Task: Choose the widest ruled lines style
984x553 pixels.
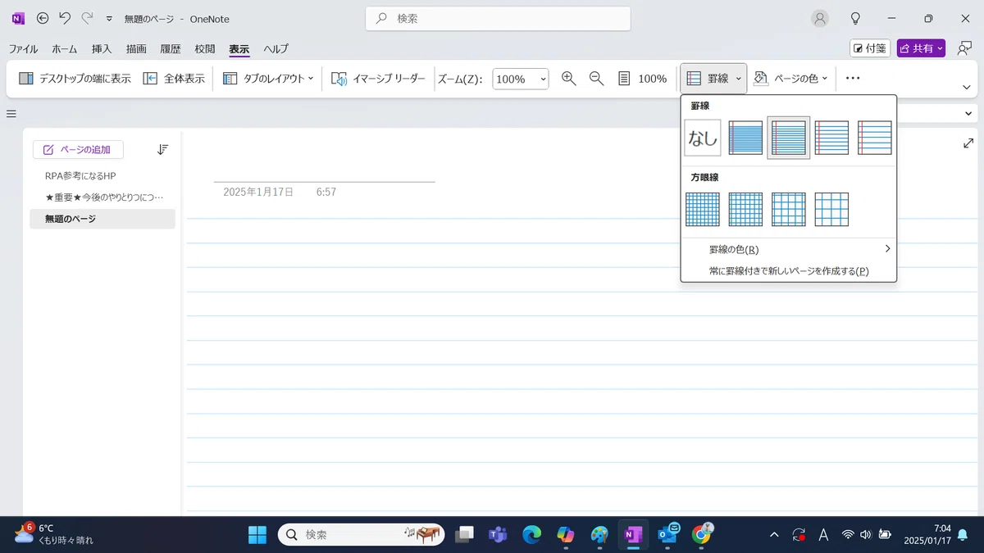Action: [x=874, y=138]
